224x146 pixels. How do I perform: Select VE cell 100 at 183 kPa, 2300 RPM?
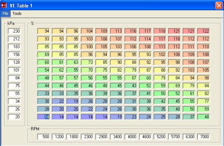click(87, 47)
